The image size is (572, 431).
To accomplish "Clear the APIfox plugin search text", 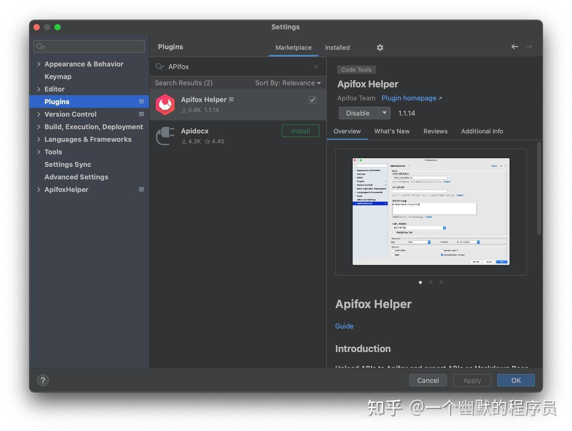I will point(316,66).
